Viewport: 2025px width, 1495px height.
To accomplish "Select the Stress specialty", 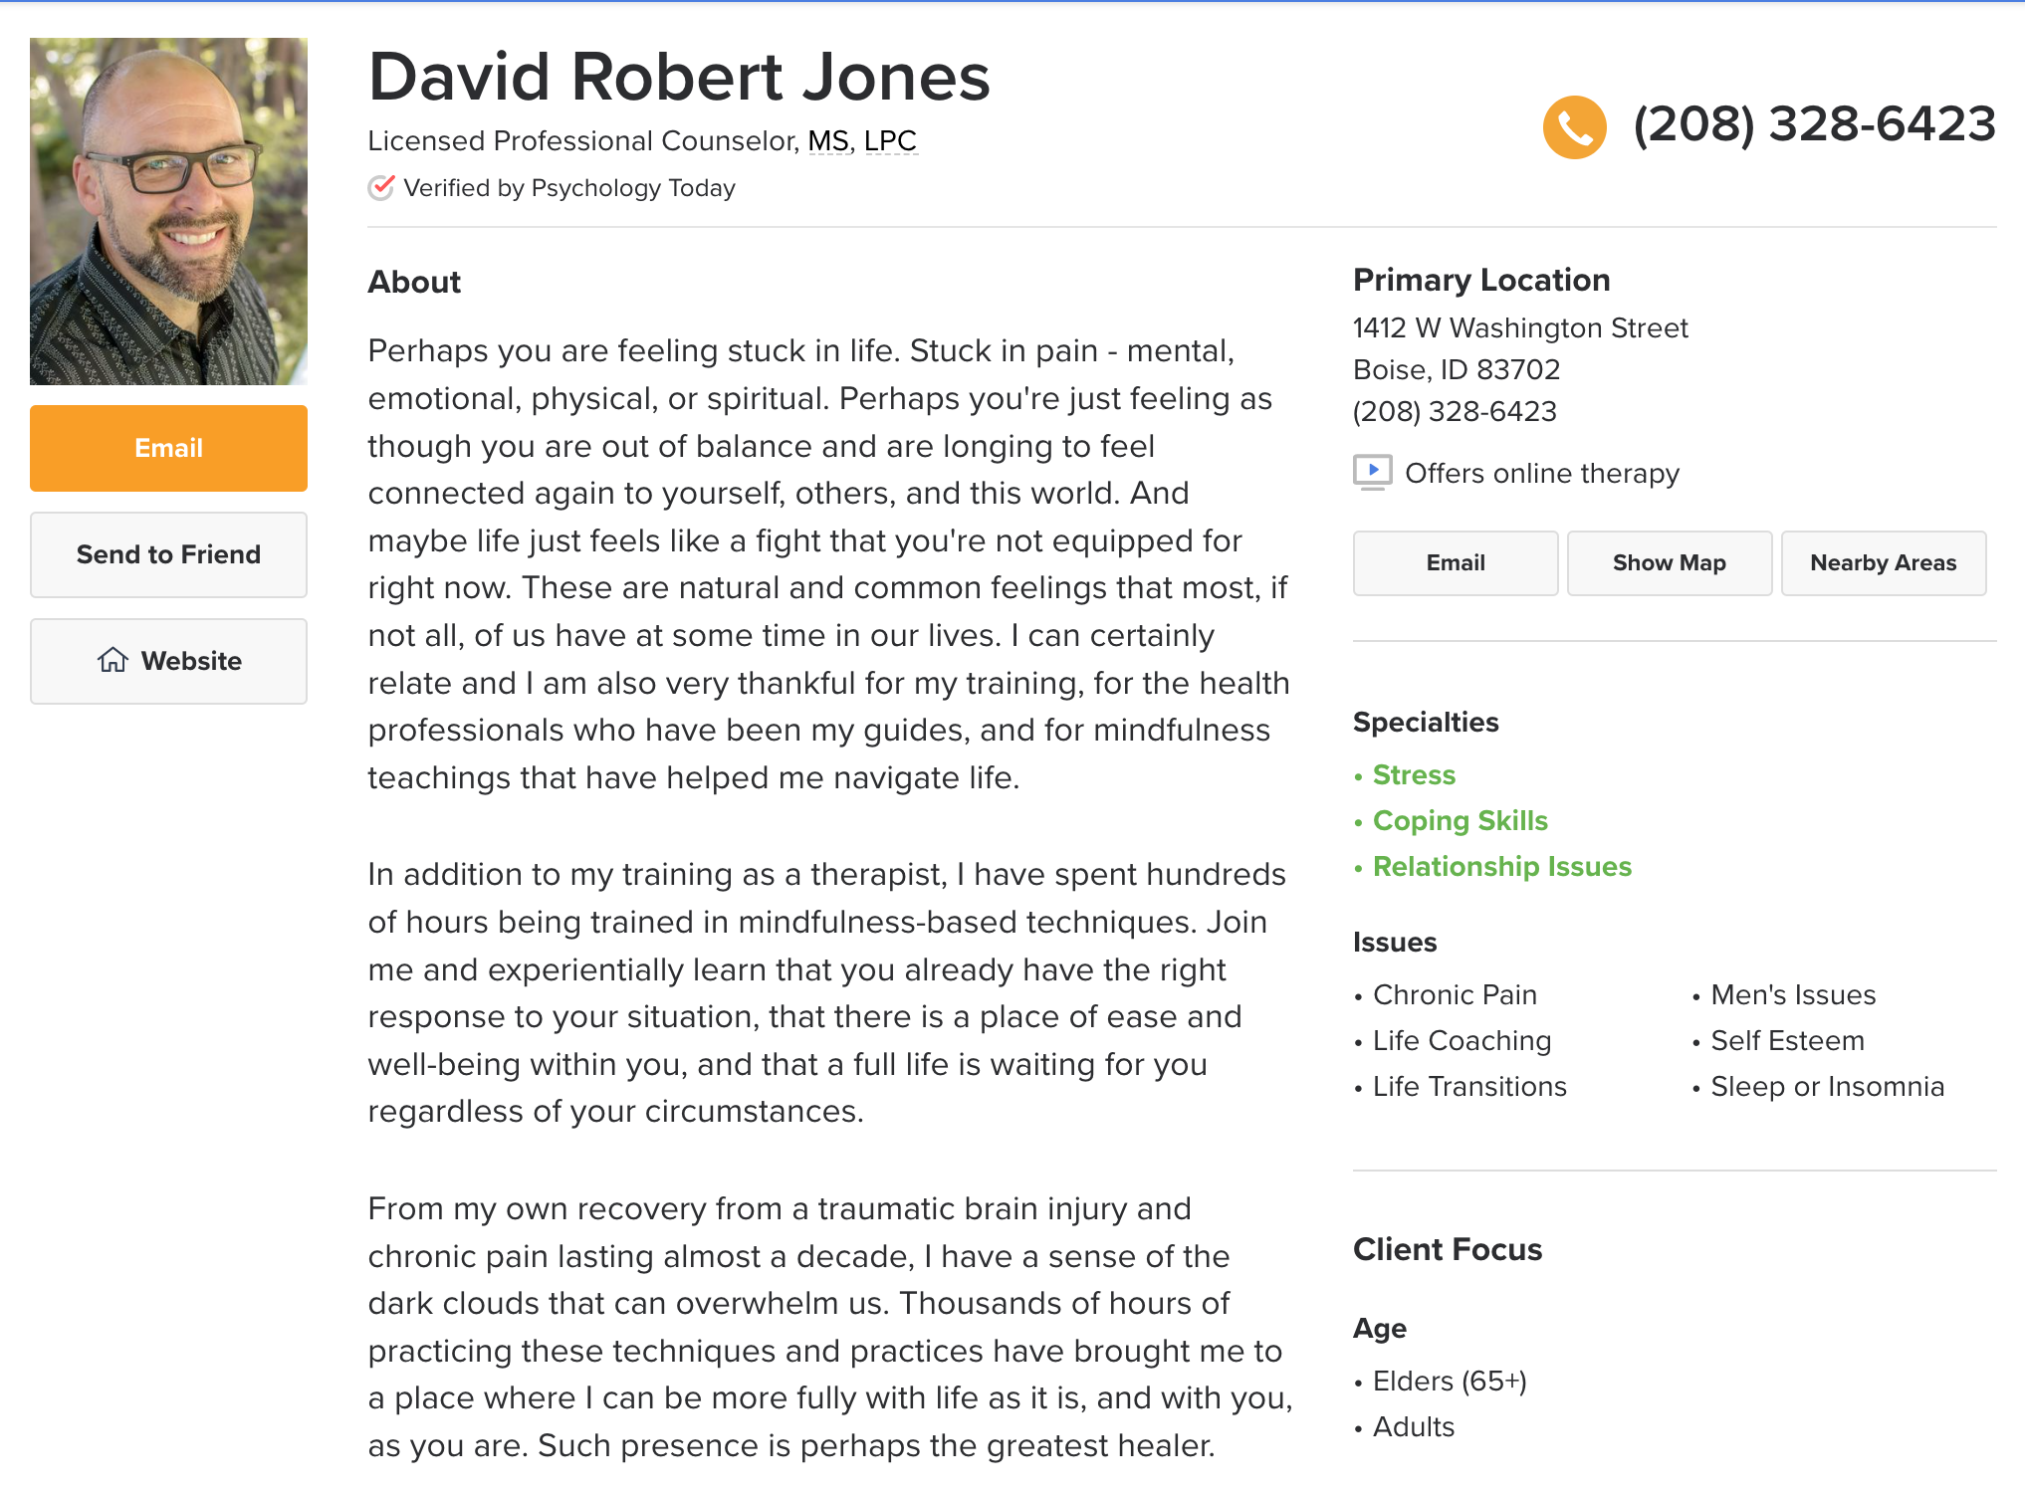I will [x=1414, y=774].
